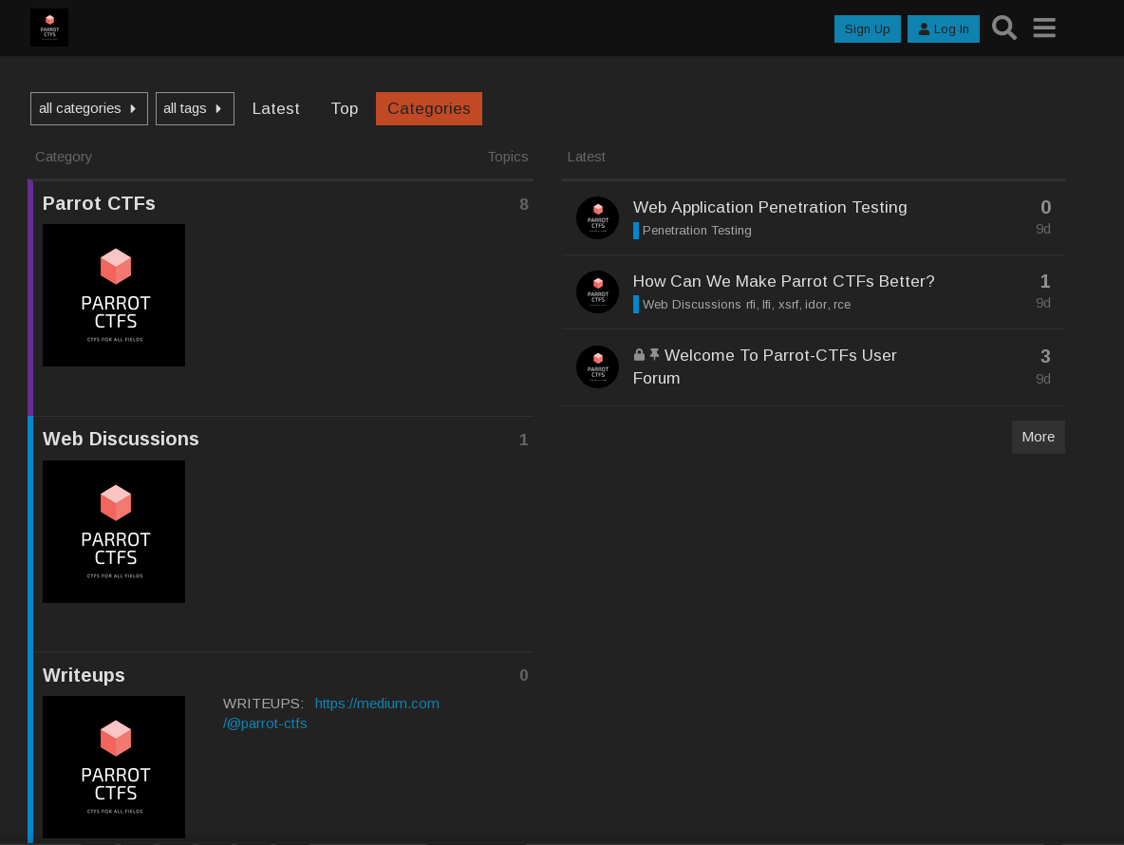Click avatar beside Welcome To Parrot-CTFs topic
Viewport: 1124px width, 845px height.
tap(597, 366)
